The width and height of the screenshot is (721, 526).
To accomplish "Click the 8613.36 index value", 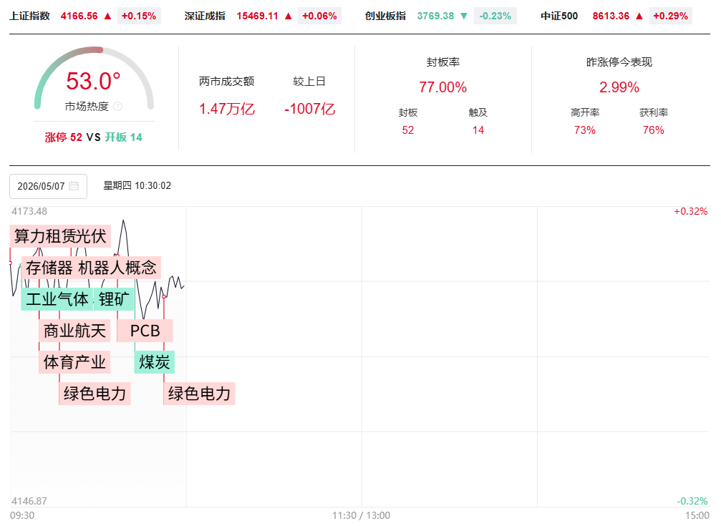I will pyautogui.click(x=611, y=16).
